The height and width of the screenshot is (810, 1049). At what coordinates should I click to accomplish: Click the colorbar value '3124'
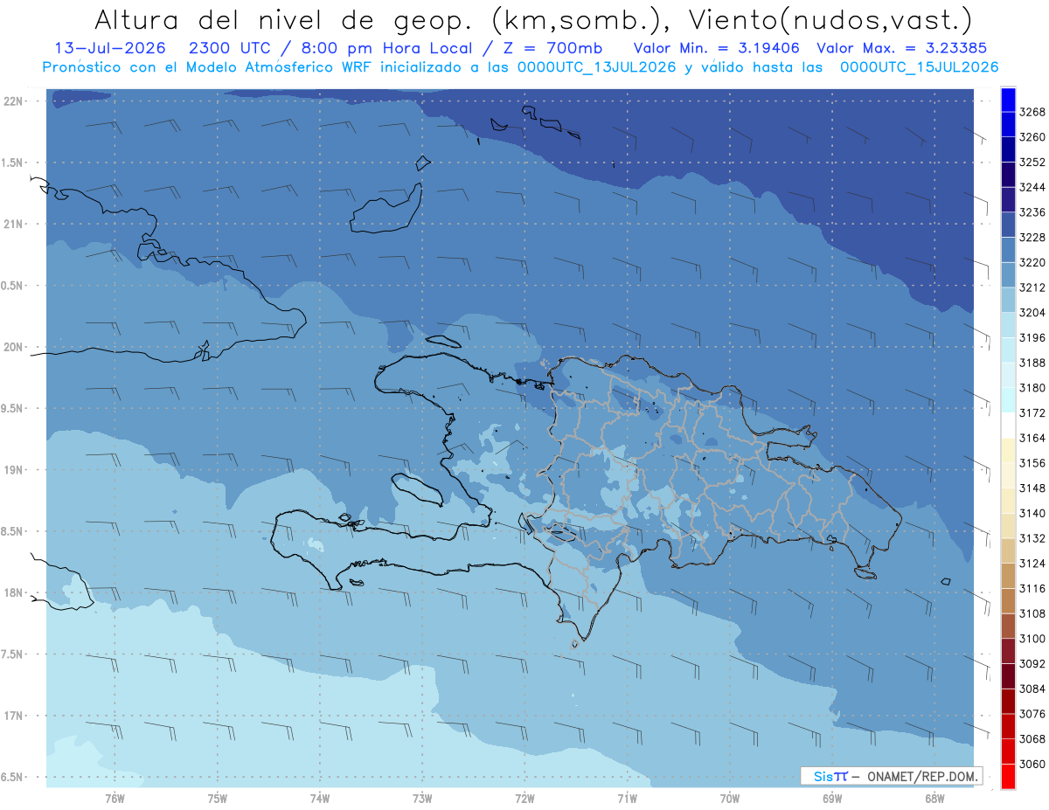(1032, 564)
